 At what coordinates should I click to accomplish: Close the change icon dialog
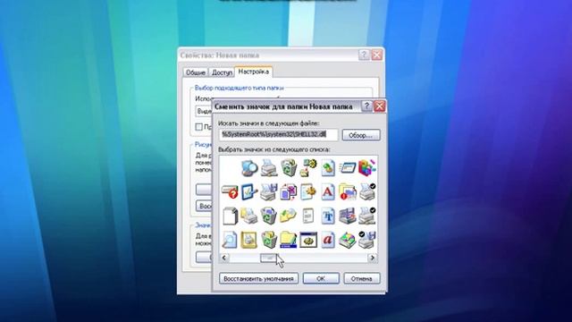coord(379,106)
